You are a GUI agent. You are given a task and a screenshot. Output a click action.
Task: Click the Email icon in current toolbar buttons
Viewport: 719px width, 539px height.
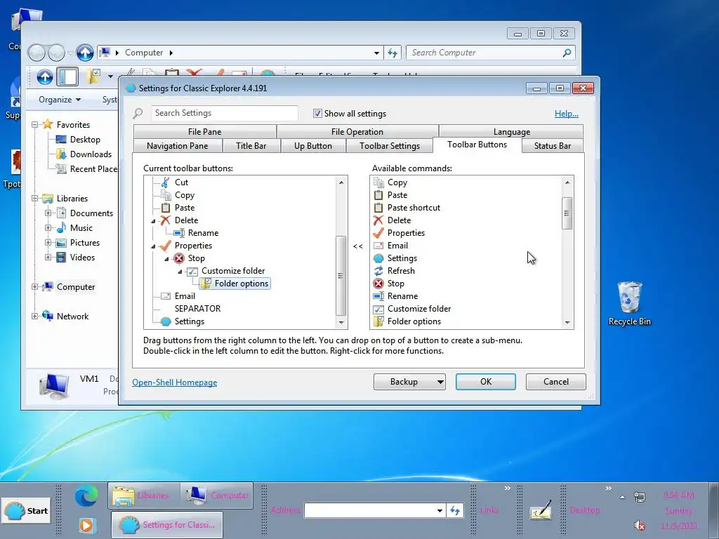tap(166, 296)
